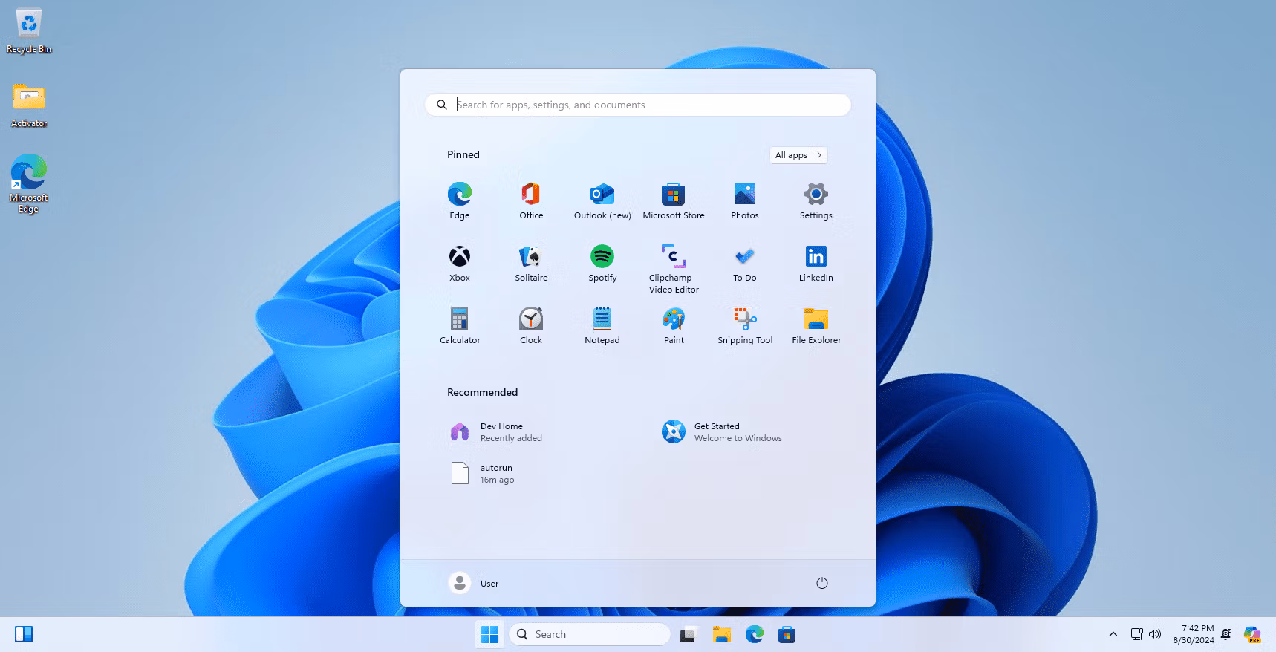Open the Widgets button on taskbar
This screenshot has height=652, width=1276.
point(24,634)
